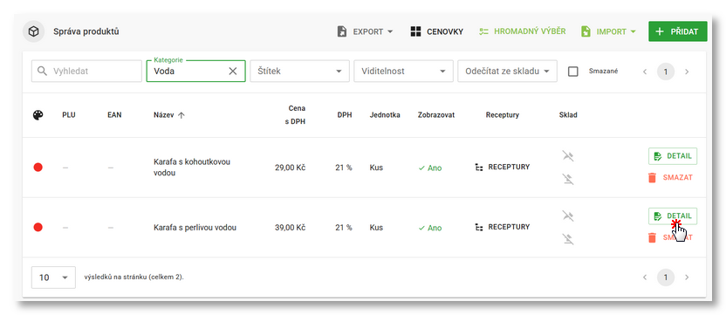726x315 pixels.
Task: Click upper stock icon for Karafa s perlivou vodou
Action: [x=568, y=216]
